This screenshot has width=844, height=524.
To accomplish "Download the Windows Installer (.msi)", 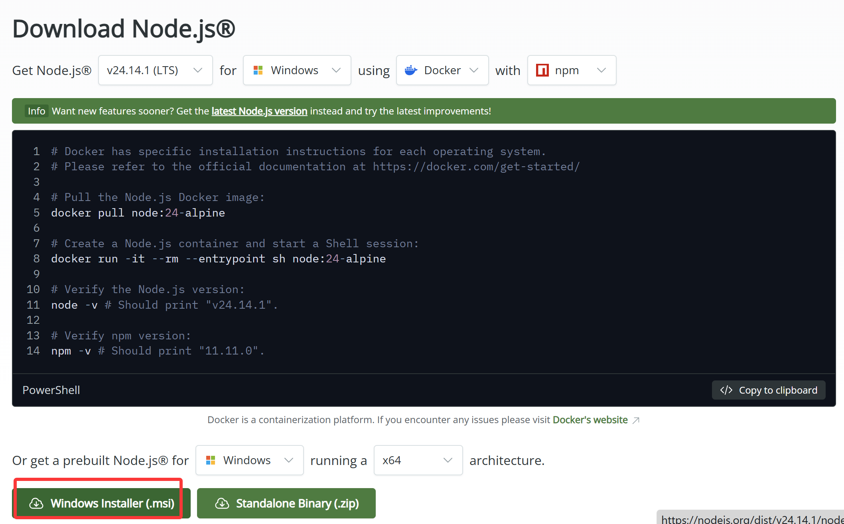I will pos(101,503).
